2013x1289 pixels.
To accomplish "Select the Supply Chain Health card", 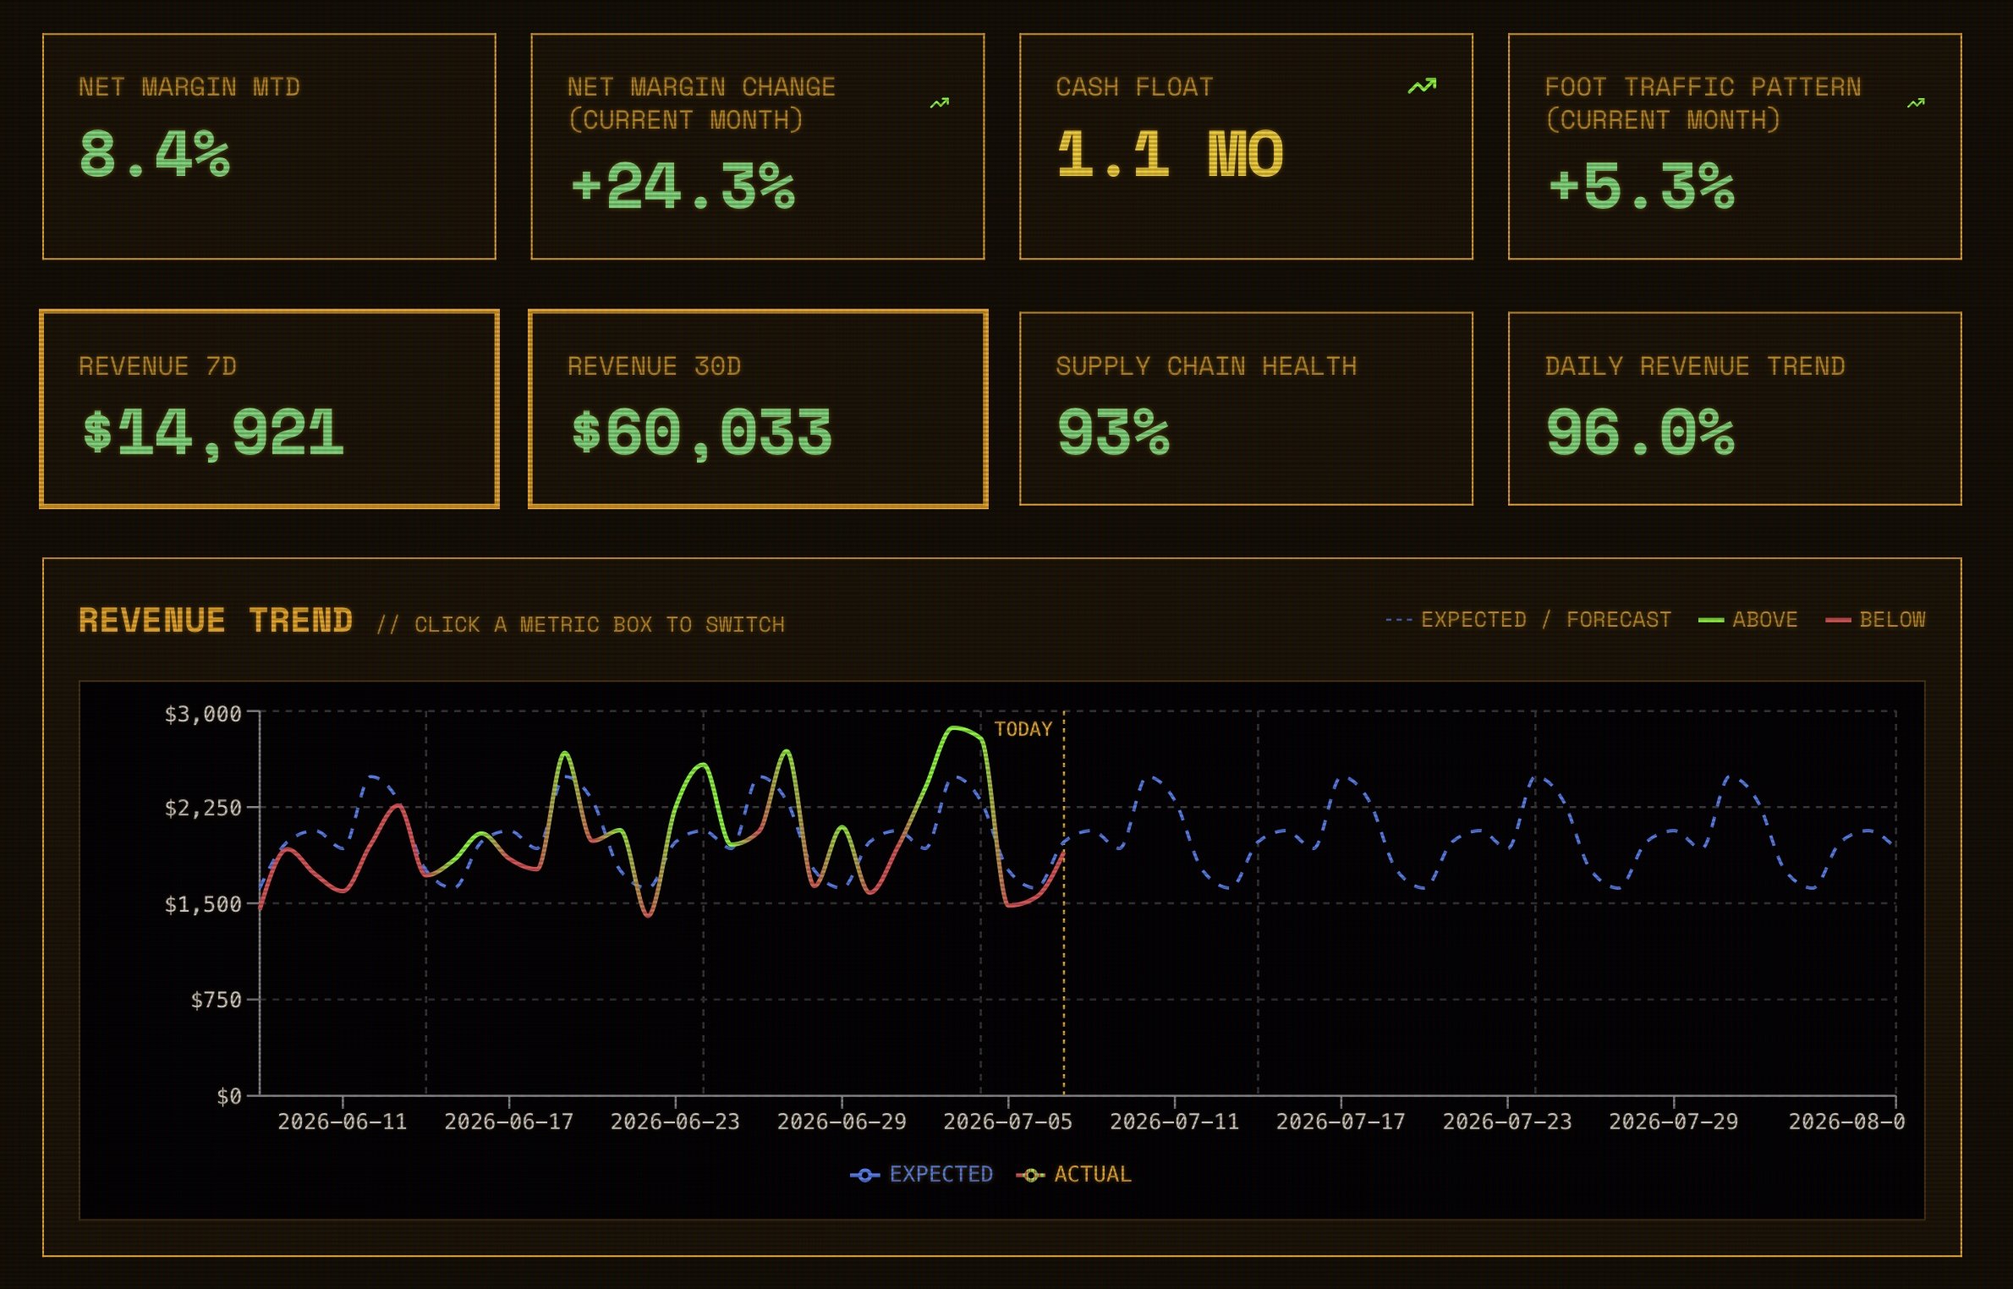I will (x=1246, y=409).
